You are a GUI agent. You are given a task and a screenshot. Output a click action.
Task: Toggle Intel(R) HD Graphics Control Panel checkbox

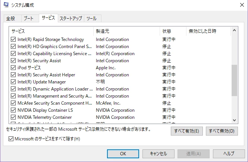(x=13, y=47)
